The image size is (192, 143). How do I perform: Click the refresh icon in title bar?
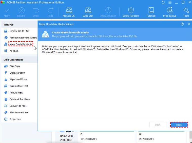coord(163,3)
